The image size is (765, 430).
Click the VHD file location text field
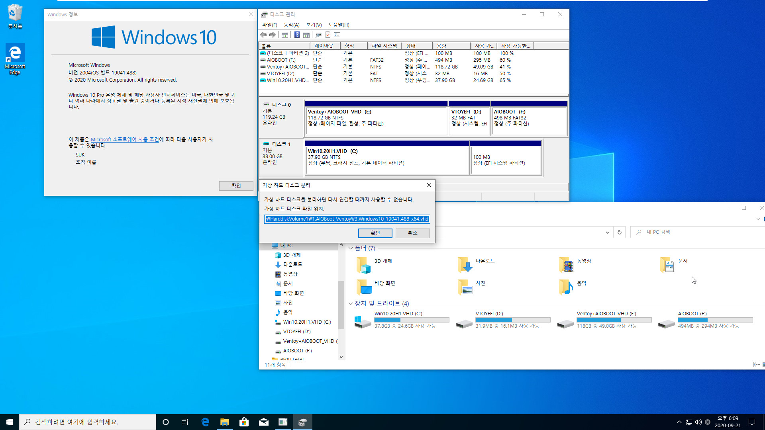pos(347,219)
